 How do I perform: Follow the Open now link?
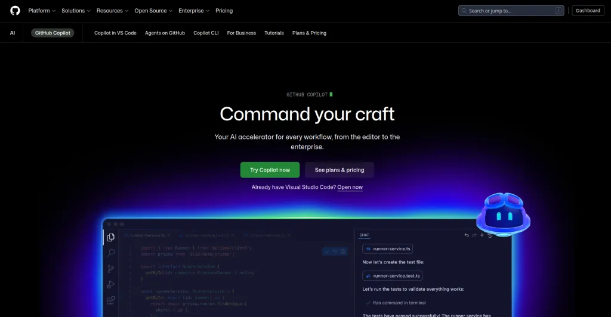[x=350, y=187]
